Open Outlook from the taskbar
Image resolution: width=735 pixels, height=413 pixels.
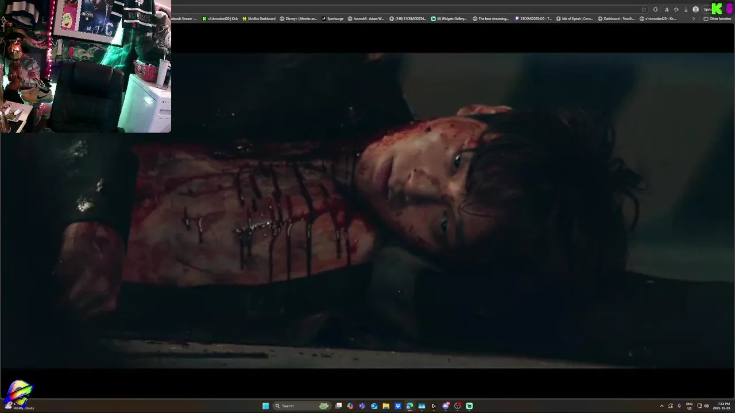coord(374,406)
